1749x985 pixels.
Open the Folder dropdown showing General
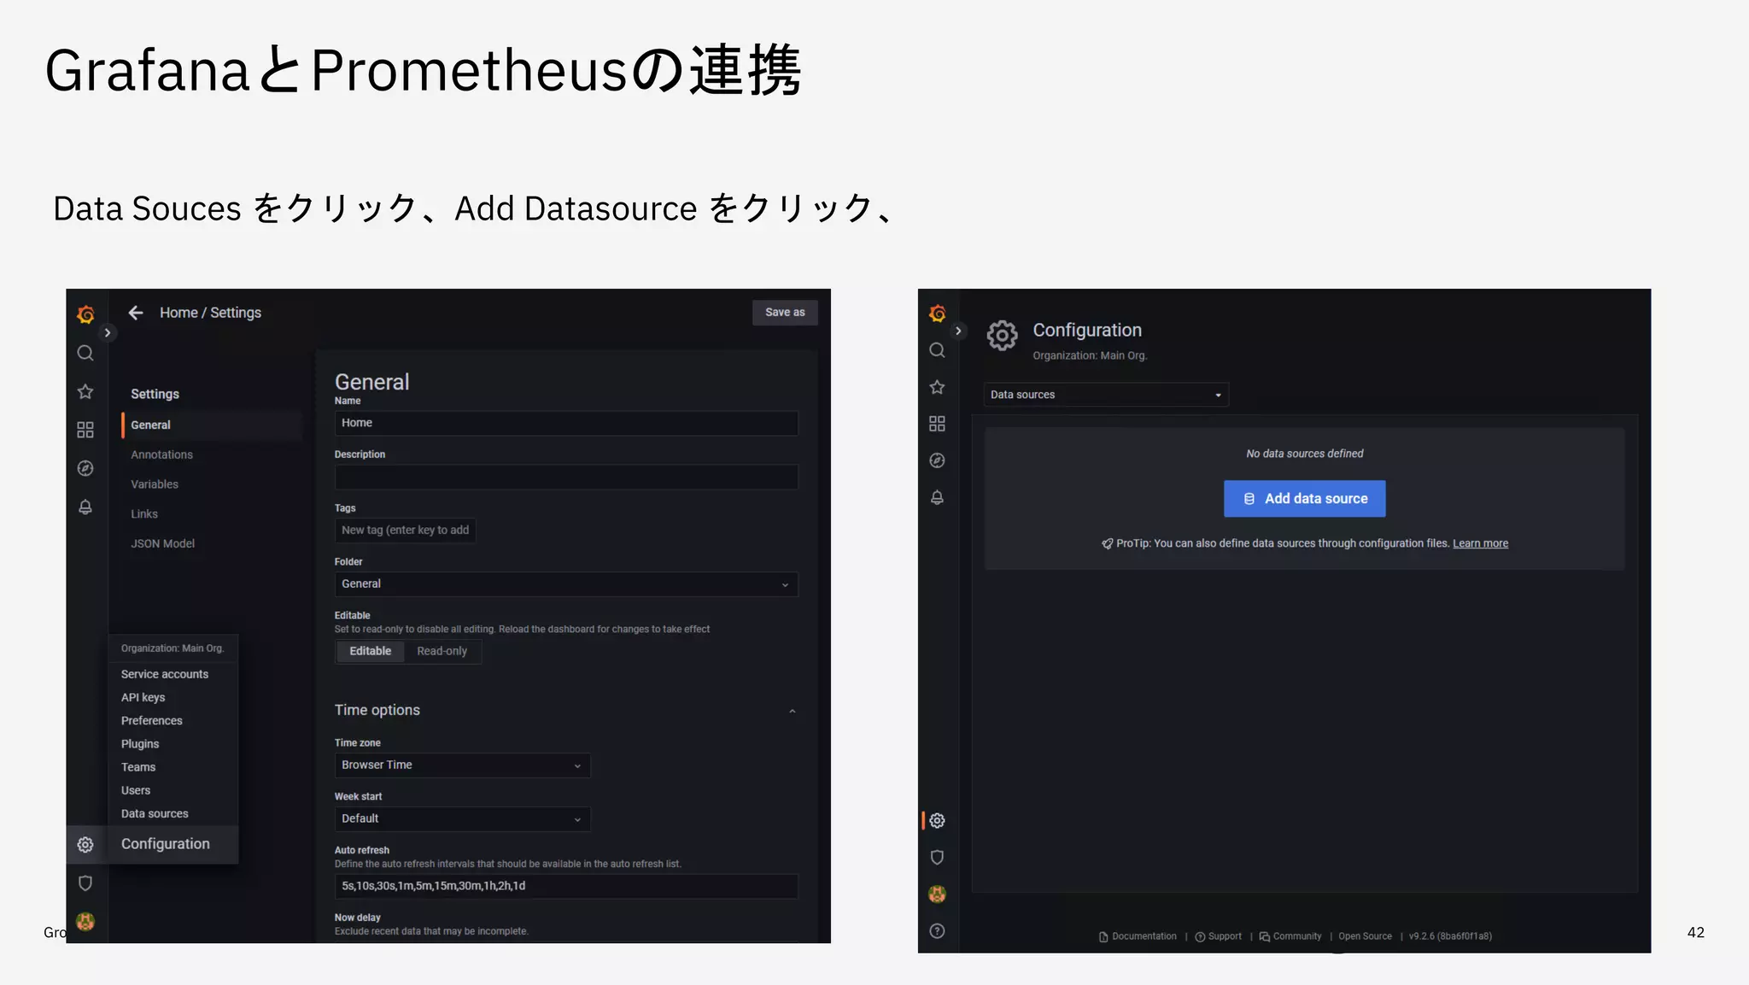click(x=566, y=584)
